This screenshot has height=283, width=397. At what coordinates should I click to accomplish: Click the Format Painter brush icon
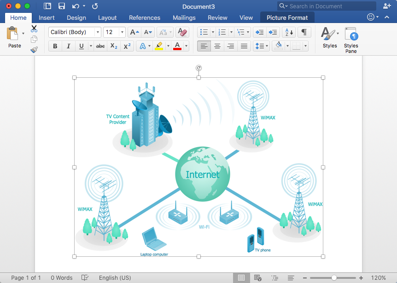pyautogui.click(x=34, y=49)
